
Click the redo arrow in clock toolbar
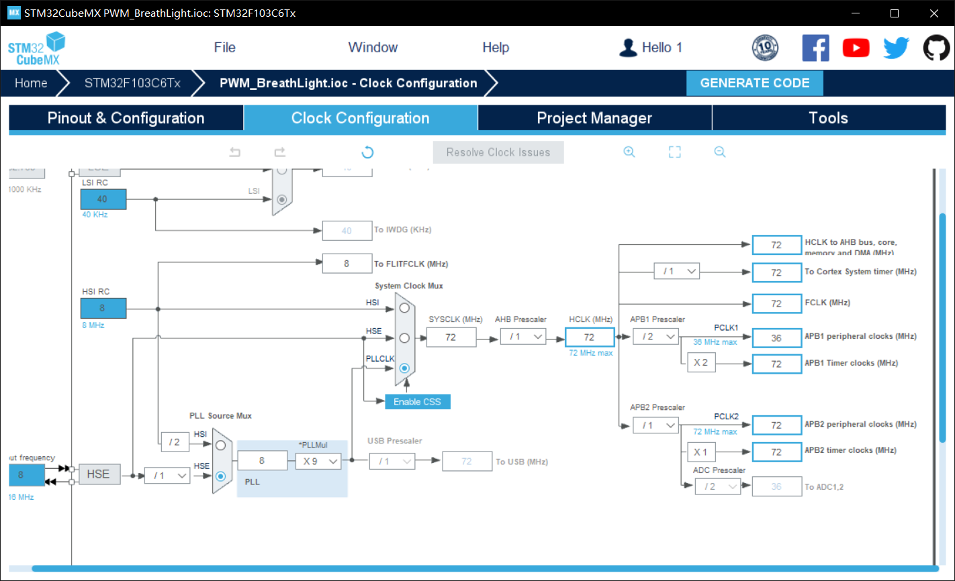pos(280,152)
